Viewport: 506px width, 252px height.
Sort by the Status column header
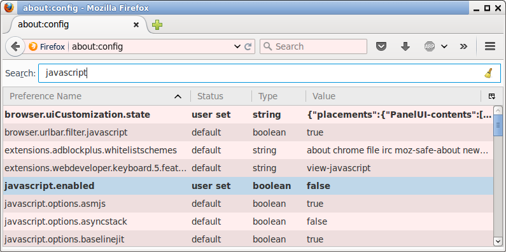tap(221, 96)
